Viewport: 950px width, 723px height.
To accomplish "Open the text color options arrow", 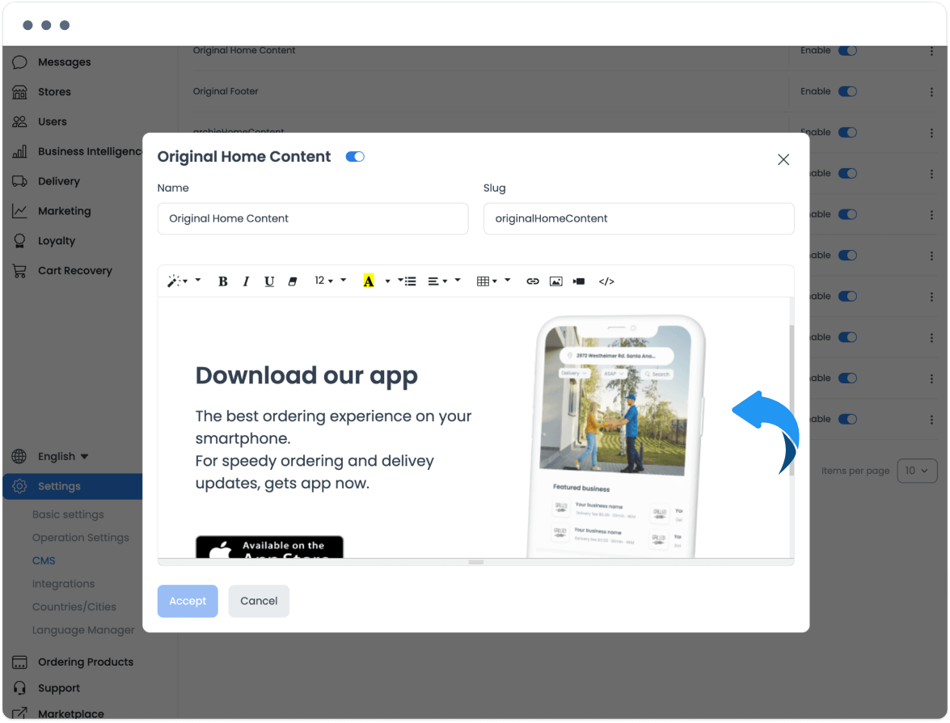I will [x=388, y=281].
